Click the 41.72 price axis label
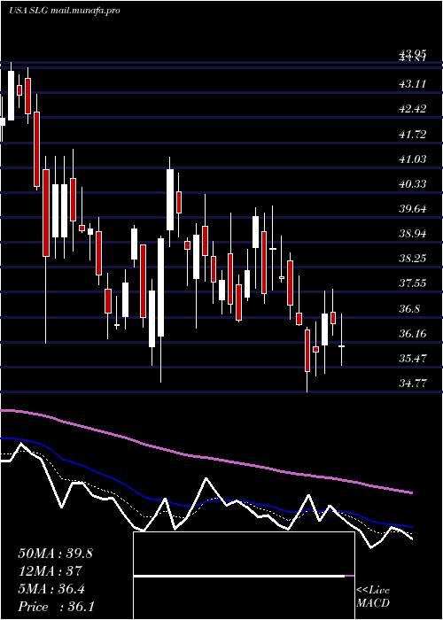This screenshot has height=620, width=443. click(413, 134)
